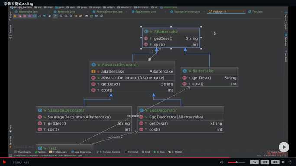
Task: Switch to EggDecorator.java editor tab
Action: tap(144, 12)
